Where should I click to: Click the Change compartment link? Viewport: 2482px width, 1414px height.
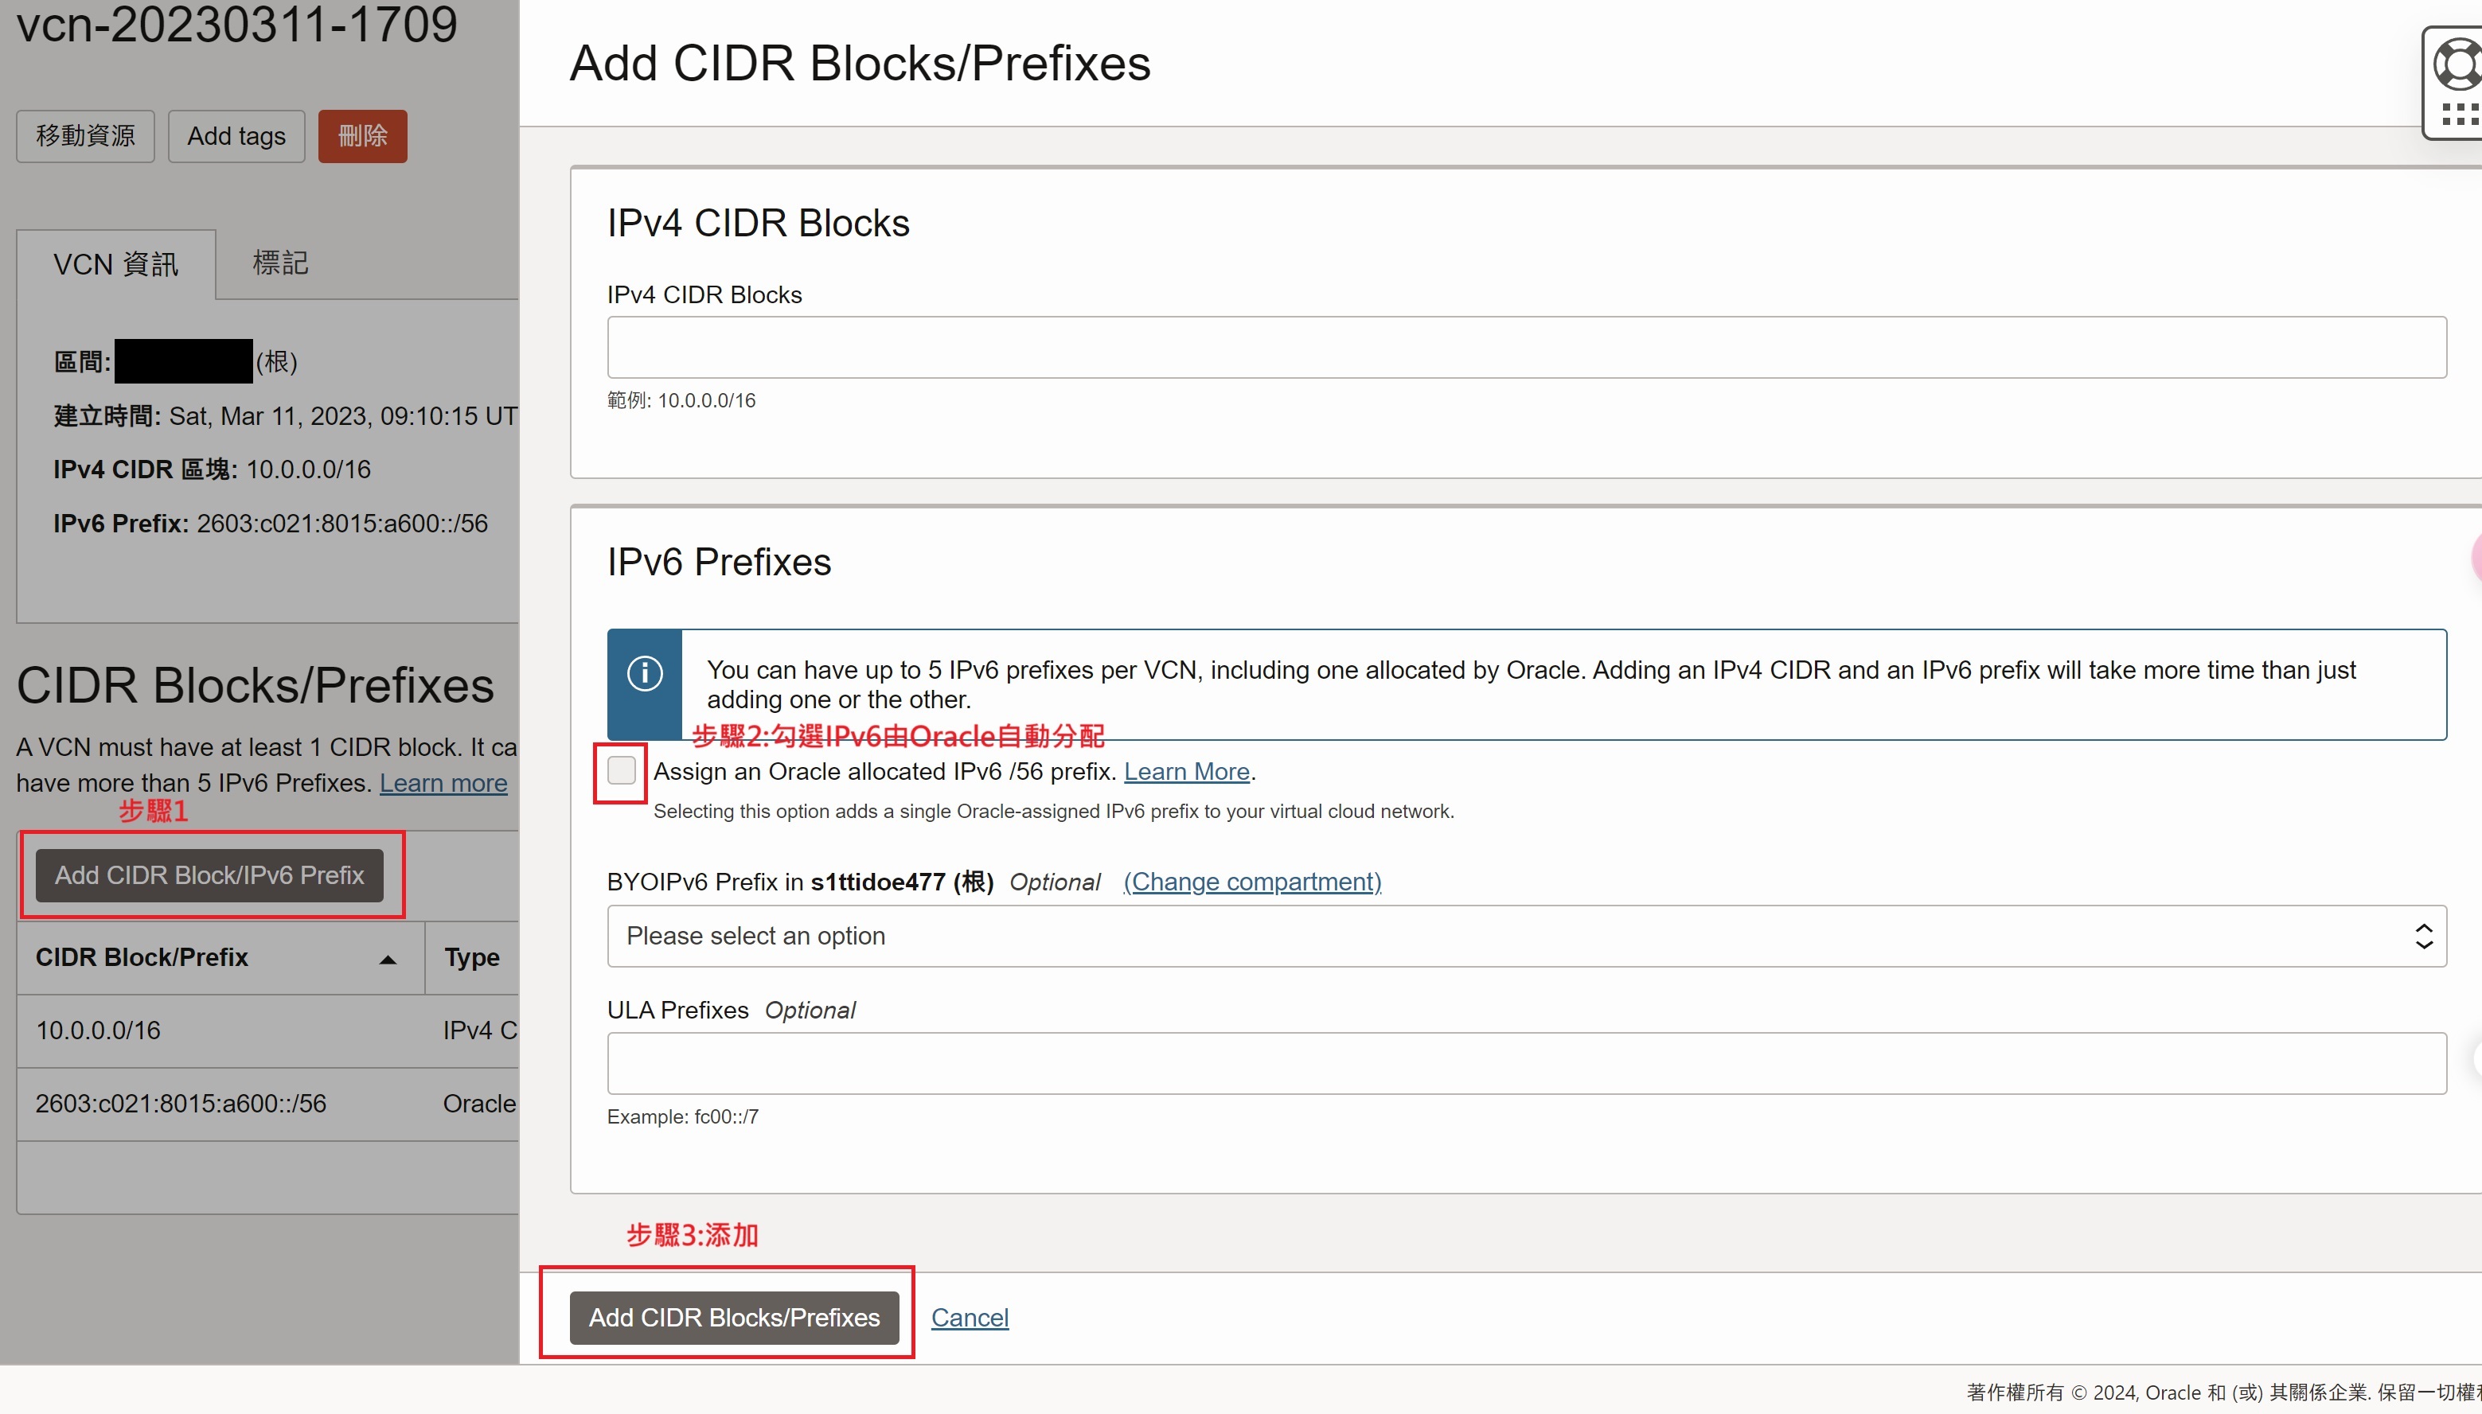point(1252,882)
